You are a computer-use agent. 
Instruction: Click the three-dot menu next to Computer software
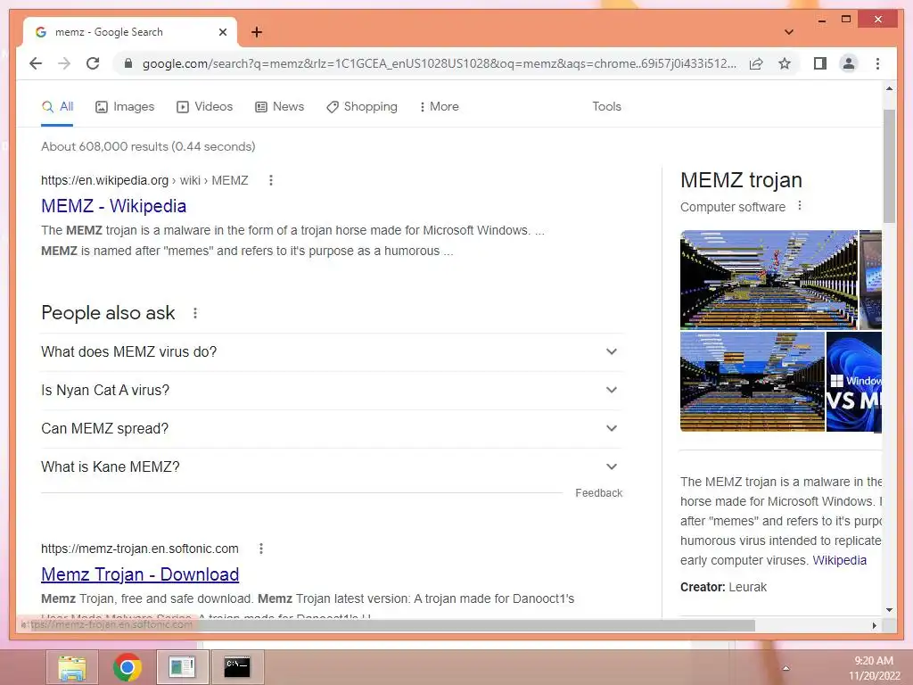point(800,206)
